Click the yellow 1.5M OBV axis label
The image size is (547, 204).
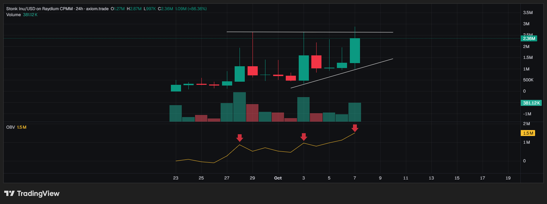pos(527,133)
